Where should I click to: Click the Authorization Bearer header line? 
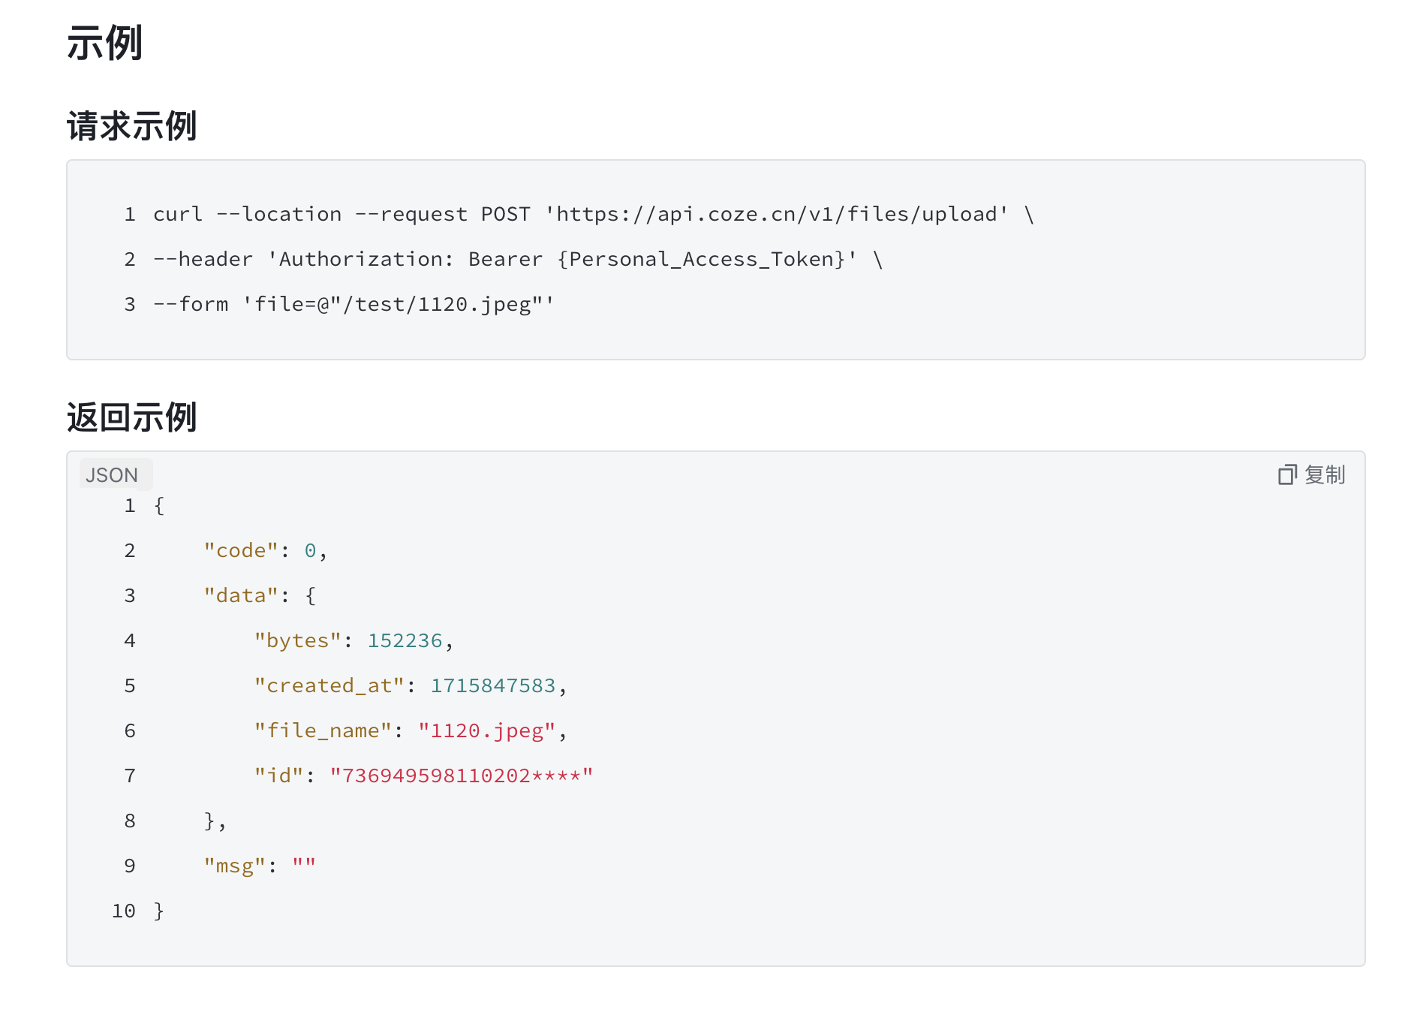click(518, 260)
